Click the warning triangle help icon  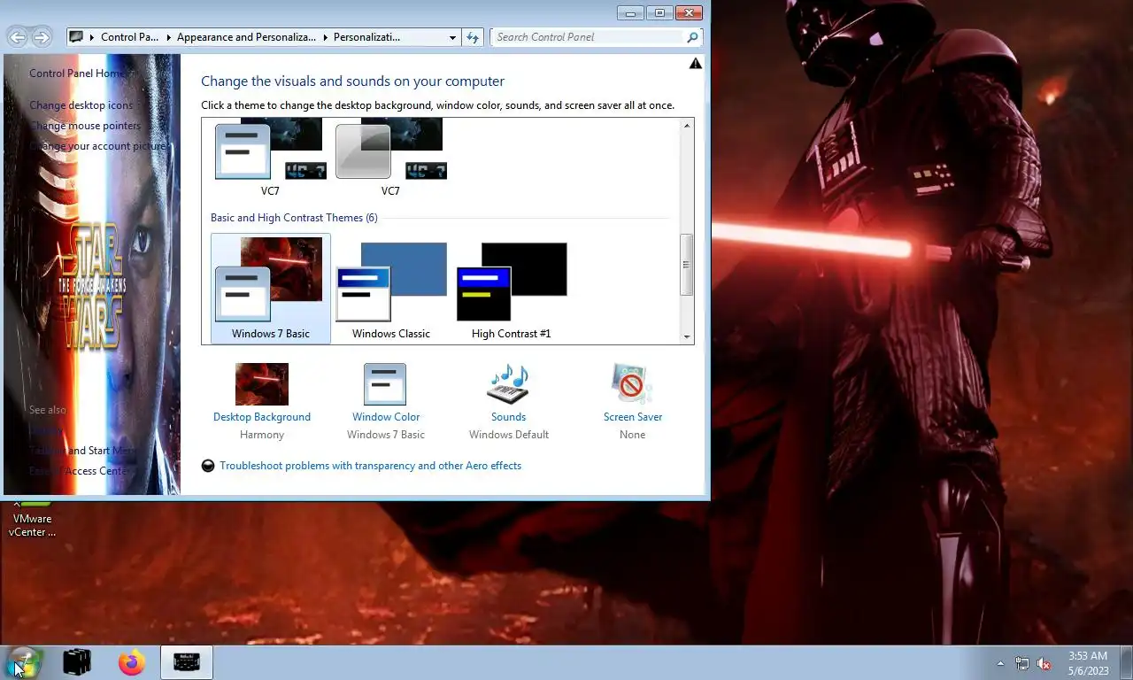[696, 63]
